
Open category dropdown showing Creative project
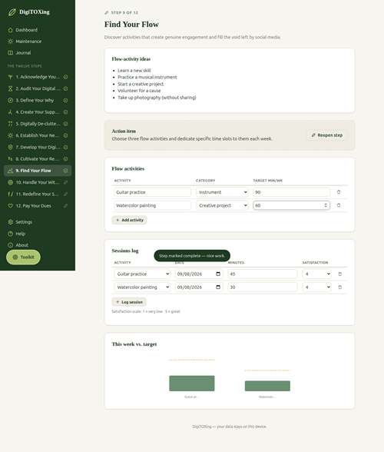[x=222, y=205]
